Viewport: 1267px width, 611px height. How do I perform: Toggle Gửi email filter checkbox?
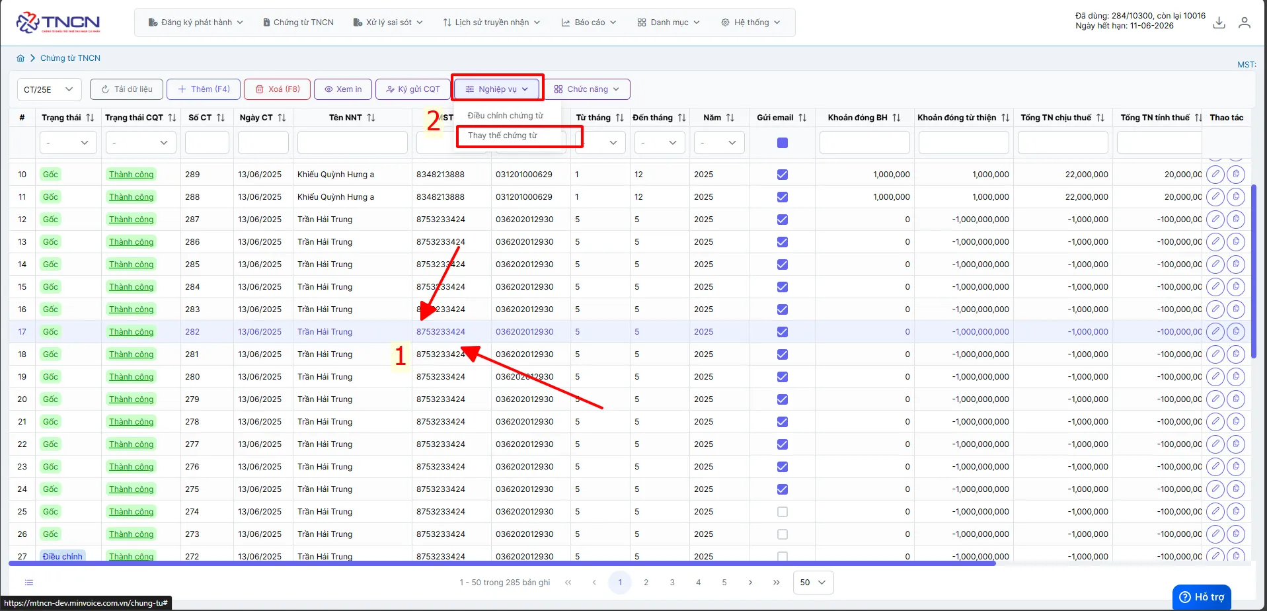783,143
